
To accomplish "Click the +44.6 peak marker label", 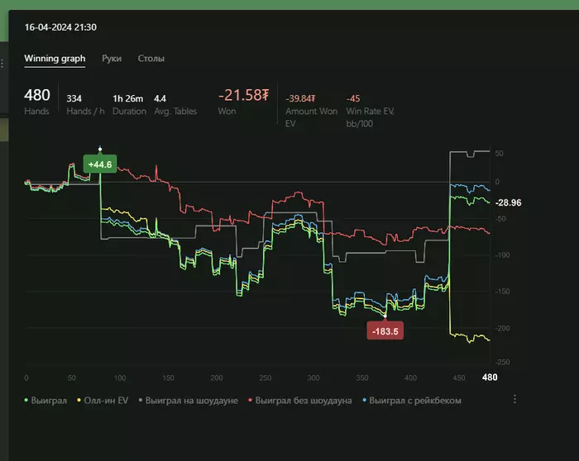I will pos(100,164).
